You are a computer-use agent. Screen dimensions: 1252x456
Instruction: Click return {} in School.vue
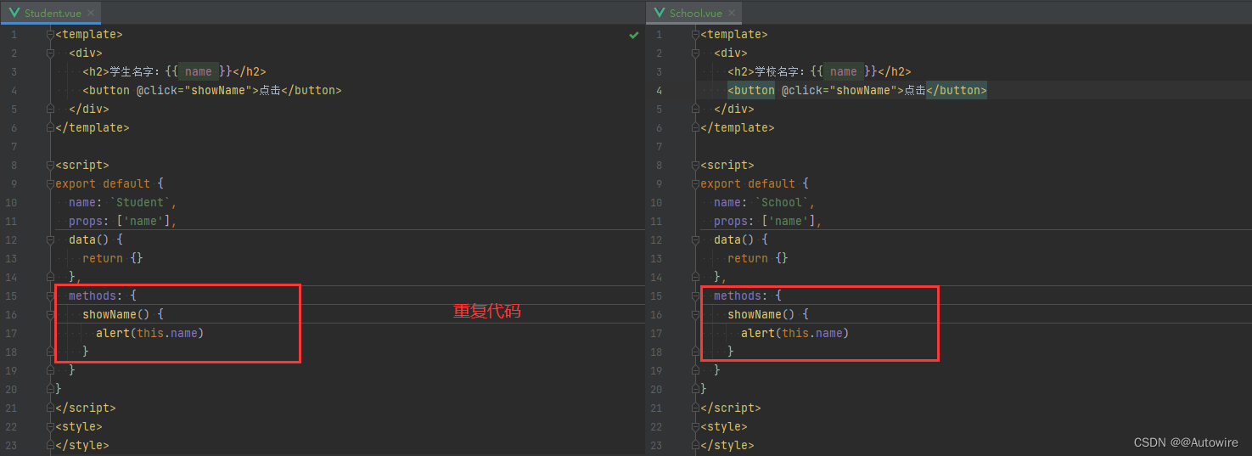pos(758,259)
